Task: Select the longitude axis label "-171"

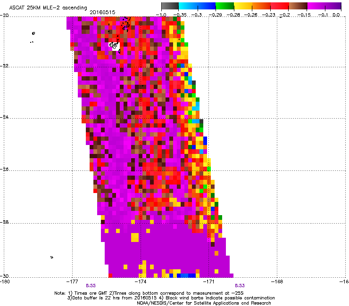Action: [x=208, y=282]
